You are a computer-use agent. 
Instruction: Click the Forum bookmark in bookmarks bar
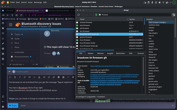tap(43, 19)
